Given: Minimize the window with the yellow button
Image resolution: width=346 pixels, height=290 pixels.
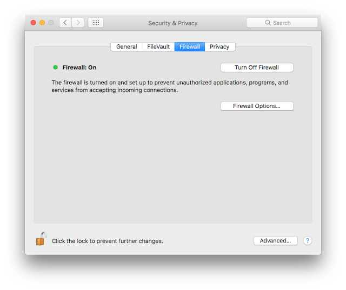Looking at the screenshot, I should [x=42, y=23].
